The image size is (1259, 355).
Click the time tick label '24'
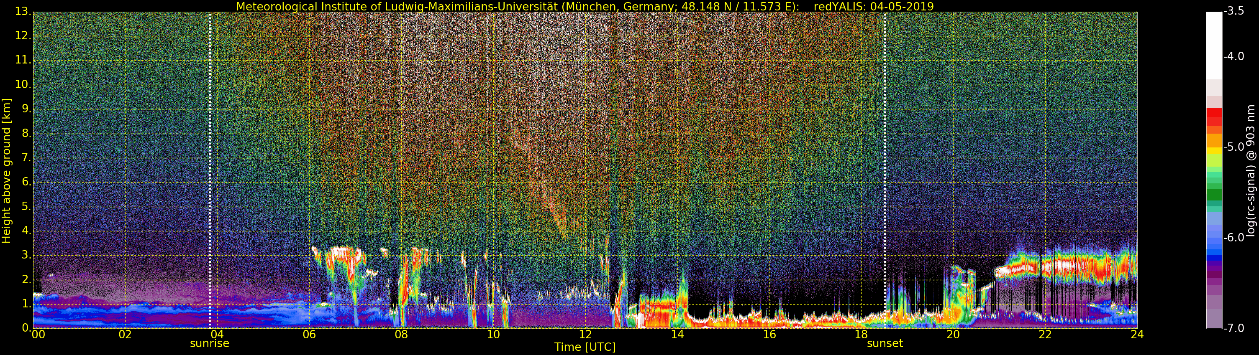1137,335
